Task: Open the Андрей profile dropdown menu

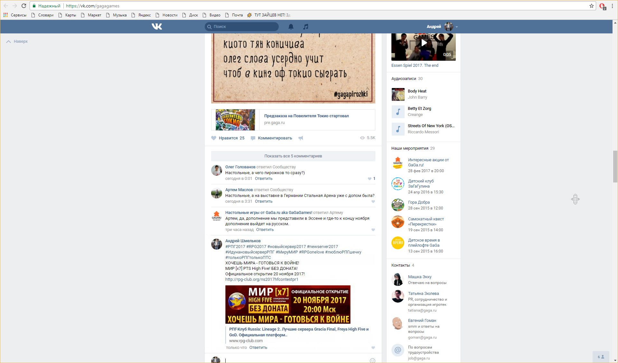Action: pos(457,27)
